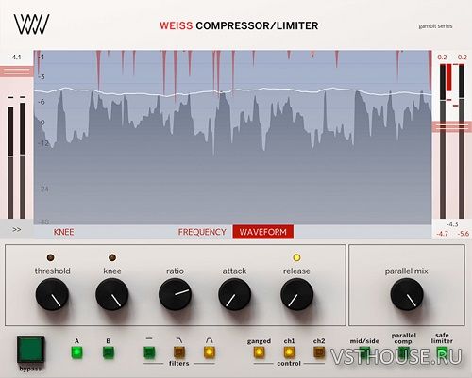This screenshot has width=472, height=378.
Task: Toggle the ganged control button
Action: point(259,353)
